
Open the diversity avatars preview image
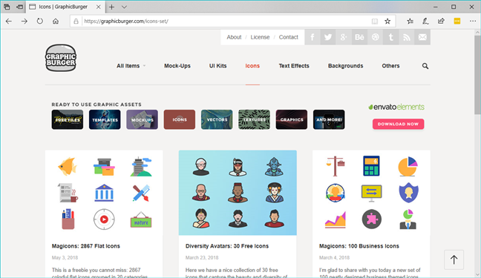(x=238, y=193)
